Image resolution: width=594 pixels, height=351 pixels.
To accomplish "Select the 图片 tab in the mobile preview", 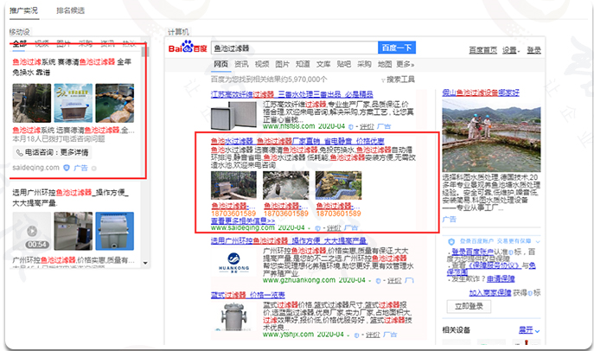I will tap(63, 43).
